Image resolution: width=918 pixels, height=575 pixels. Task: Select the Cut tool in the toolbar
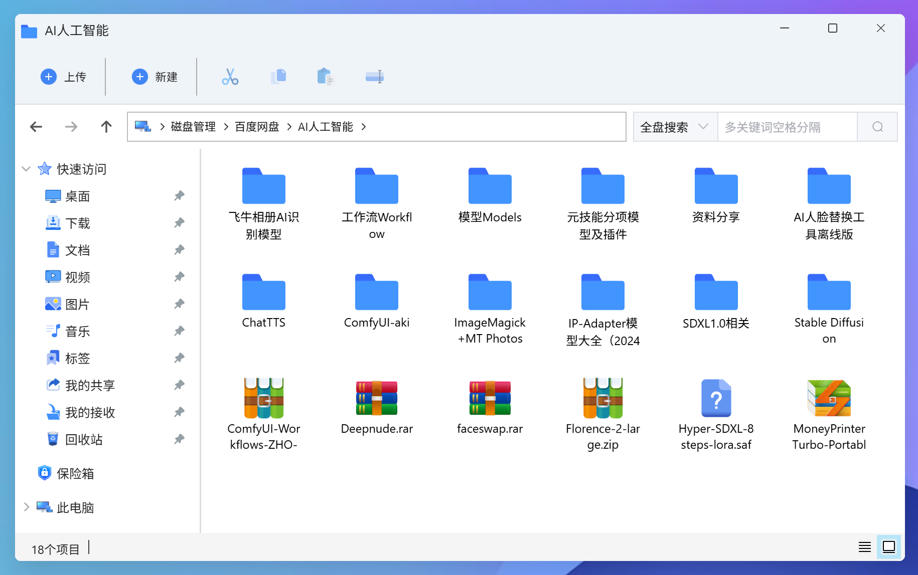point(230,77)
